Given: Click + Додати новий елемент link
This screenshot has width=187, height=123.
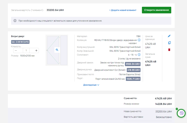Looking at the screenshot, I should [x=123, y=10].
